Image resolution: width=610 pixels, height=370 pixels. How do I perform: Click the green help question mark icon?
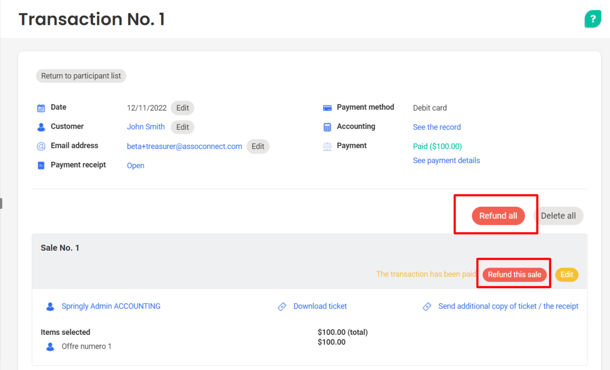tap(592, 19)
